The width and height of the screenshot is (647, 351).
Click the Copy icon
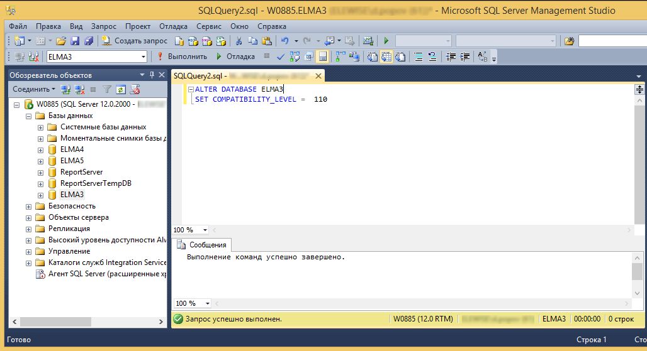click(x=252, y=41)
